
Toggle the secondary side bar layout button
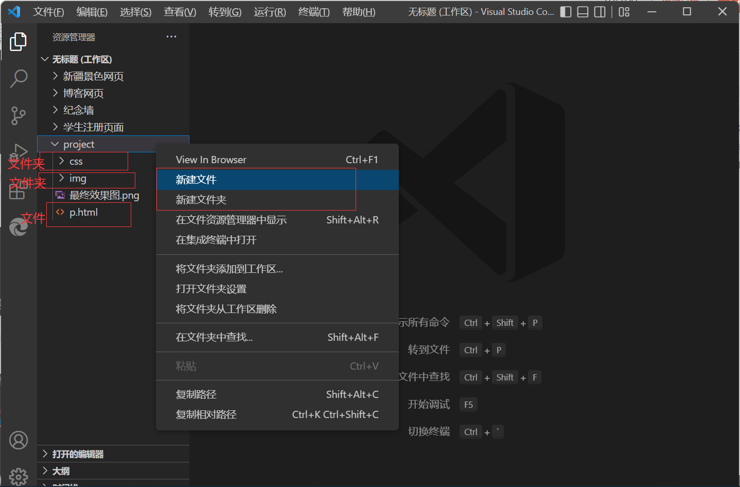(600, 11)
